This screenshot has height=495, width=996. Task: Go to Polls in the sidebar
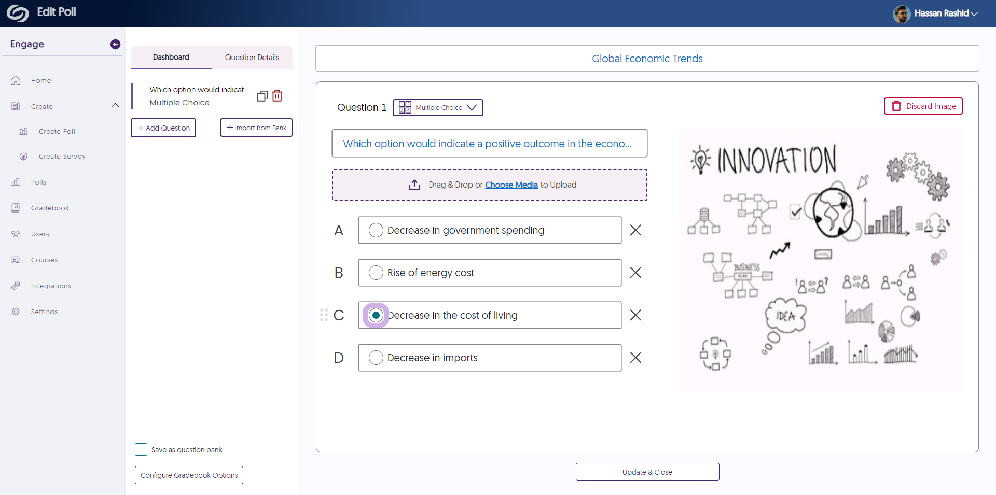pyautogui.click(x=38, y=182)
